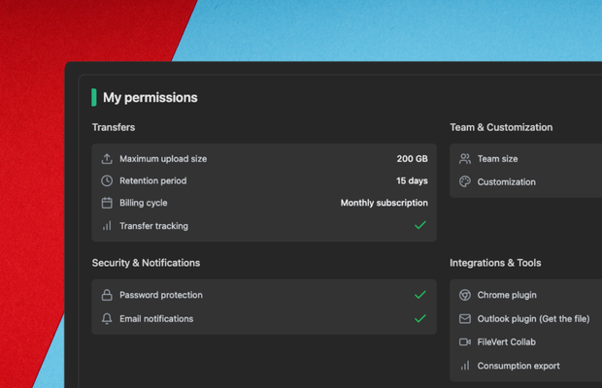Click the envelope icon for Outlook plugin

tap(465, 319)
